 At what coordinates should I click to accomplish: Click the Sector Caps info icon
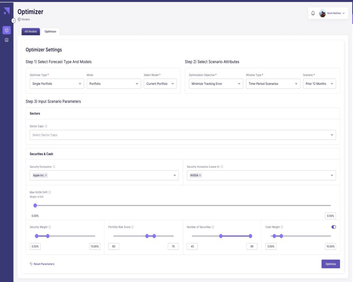46,126
